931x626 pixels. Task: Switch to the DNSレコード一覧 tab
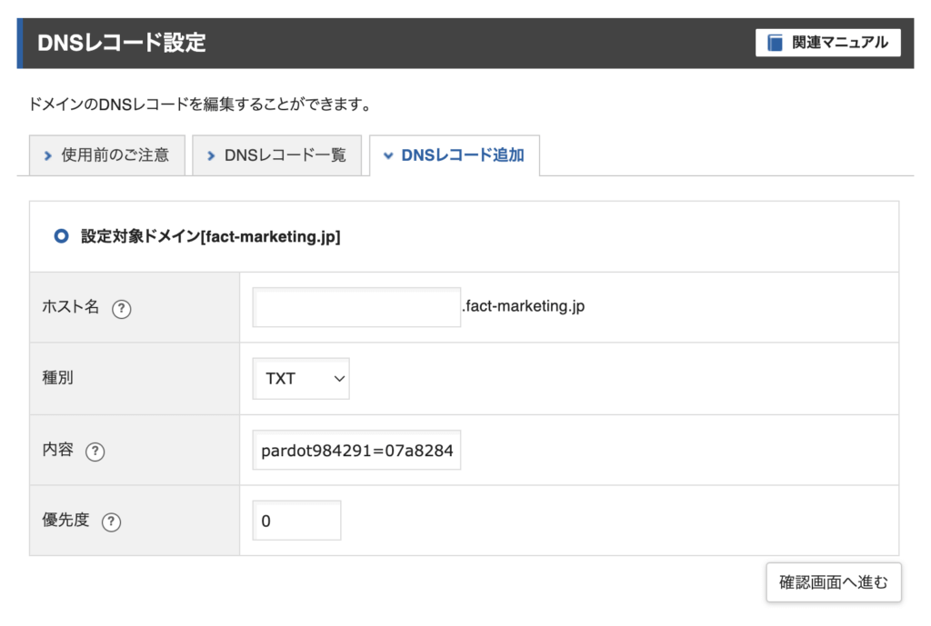277,155
